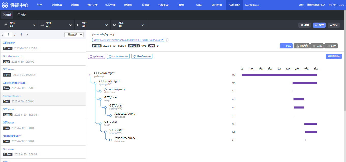The image size is (346, 162).
Task: Toggle gateway service legend tag
Action: (x=96, y=56)
